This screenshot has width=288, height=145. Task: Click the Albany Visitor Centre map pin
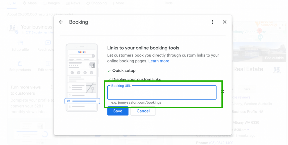pos(260,31)
